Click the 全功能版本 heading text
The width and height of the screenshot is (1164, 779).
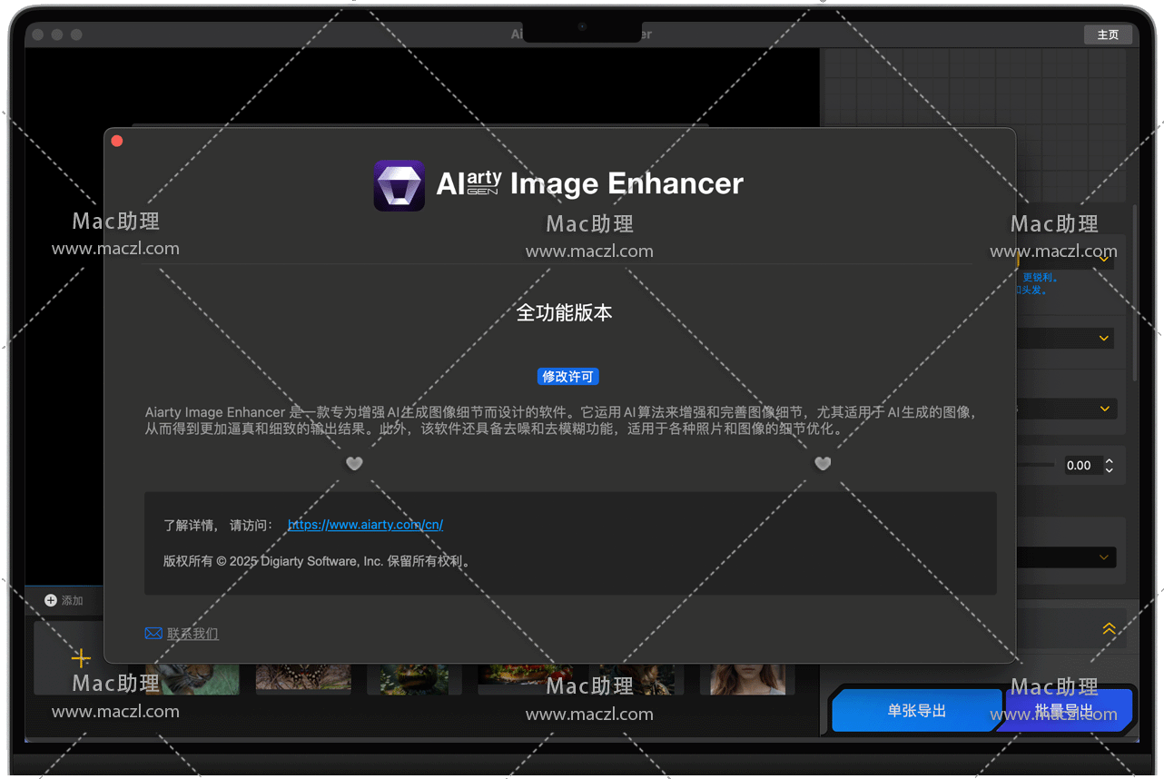(x=565, y=313)
